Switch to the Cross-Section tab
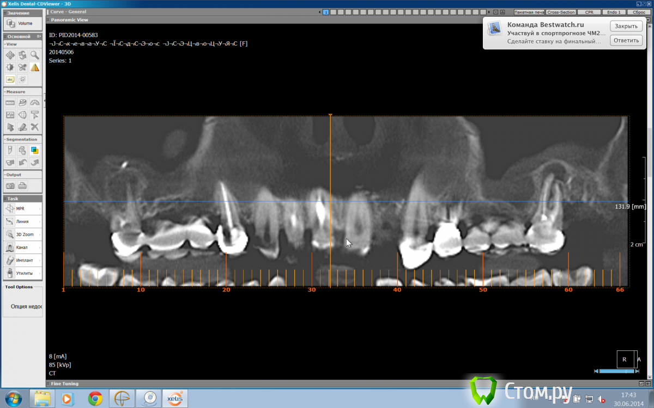Viewport: 654px width, 408px height. [x=561, y=12]
